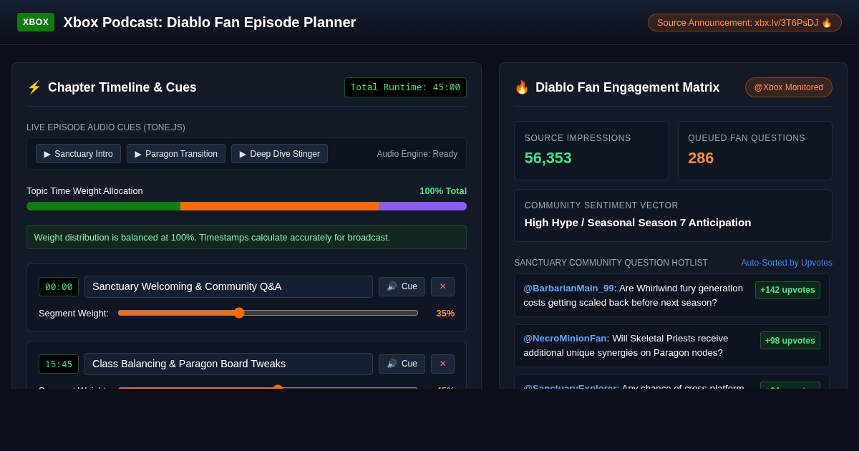The width and height of the screenshot is (859, 451).
Task: Click the weight distribution balanced message
Action: 246,237
